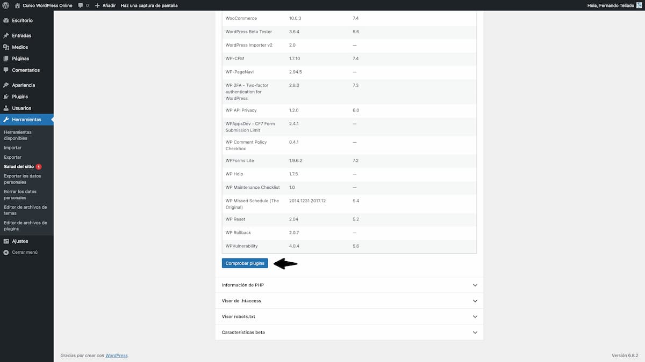Click the WordPress link in the footer
Screen dimensions: 645x362
116,355
